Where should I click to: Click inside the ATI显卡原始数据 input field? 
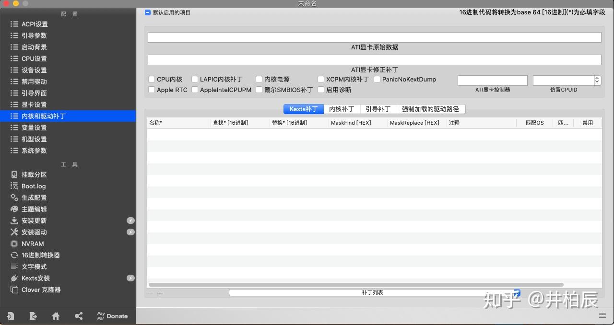[374, 37]
